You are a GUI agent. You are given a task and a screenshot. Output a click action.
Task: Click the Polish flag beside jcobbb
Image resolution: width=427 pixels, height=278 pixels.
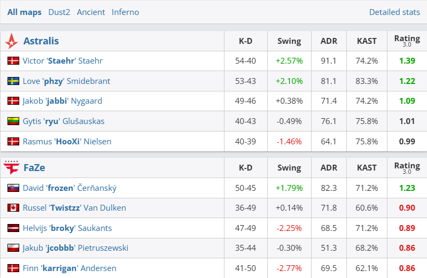point(13,248)
